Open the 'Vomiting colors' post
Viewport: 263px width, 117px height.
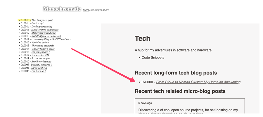(x=40, y=42)
